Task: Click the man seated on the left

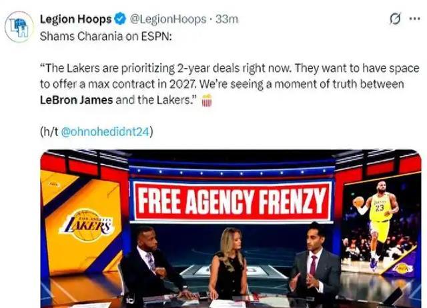Action: click(x=153, y=263)
